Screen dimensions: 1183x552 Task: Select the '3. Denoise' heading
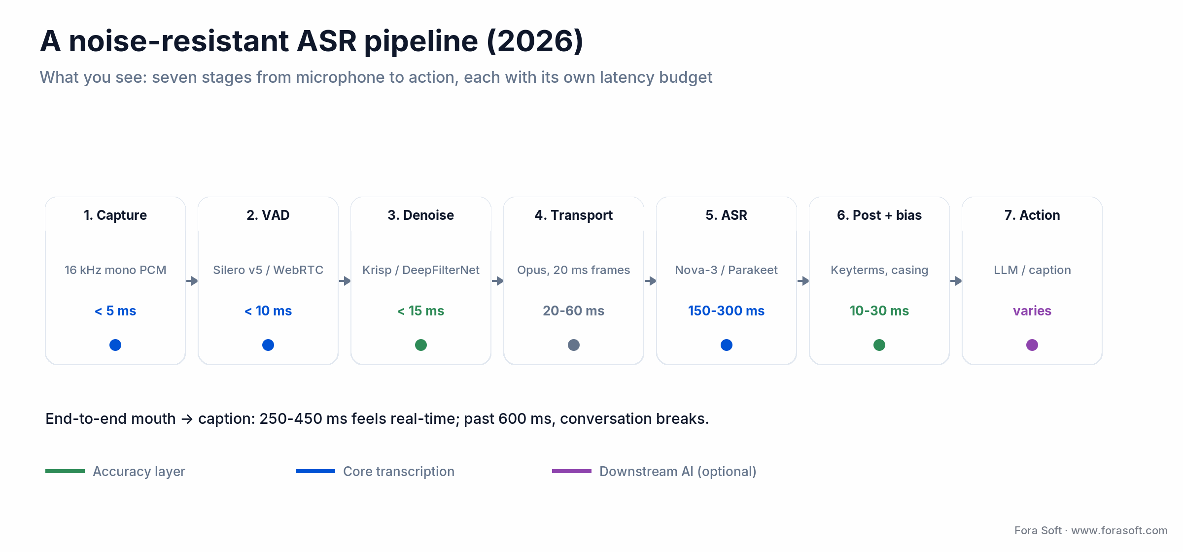(421, 215)
